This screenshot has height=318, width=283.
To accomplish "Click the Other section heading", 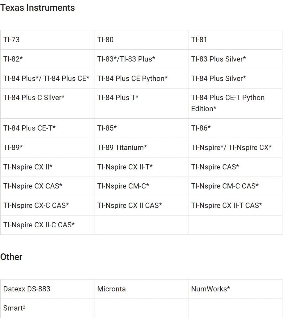I will pos(11,257).
